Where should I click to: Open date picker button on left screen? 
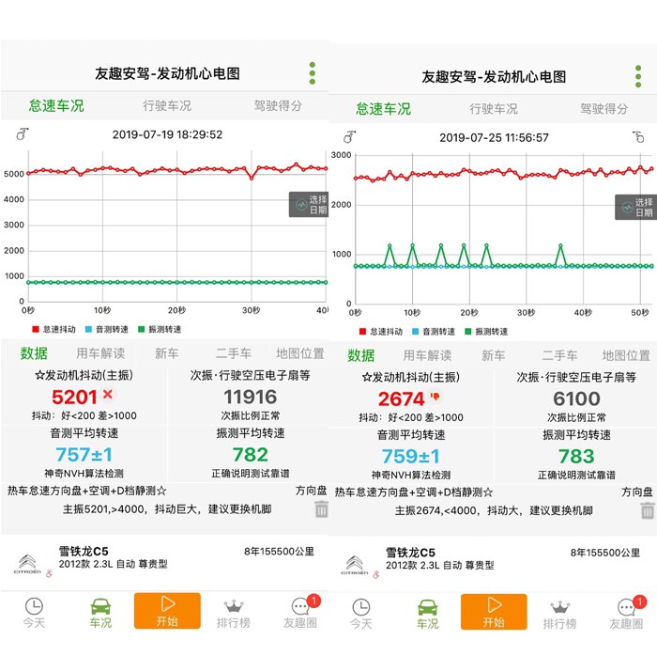point(309,204)
